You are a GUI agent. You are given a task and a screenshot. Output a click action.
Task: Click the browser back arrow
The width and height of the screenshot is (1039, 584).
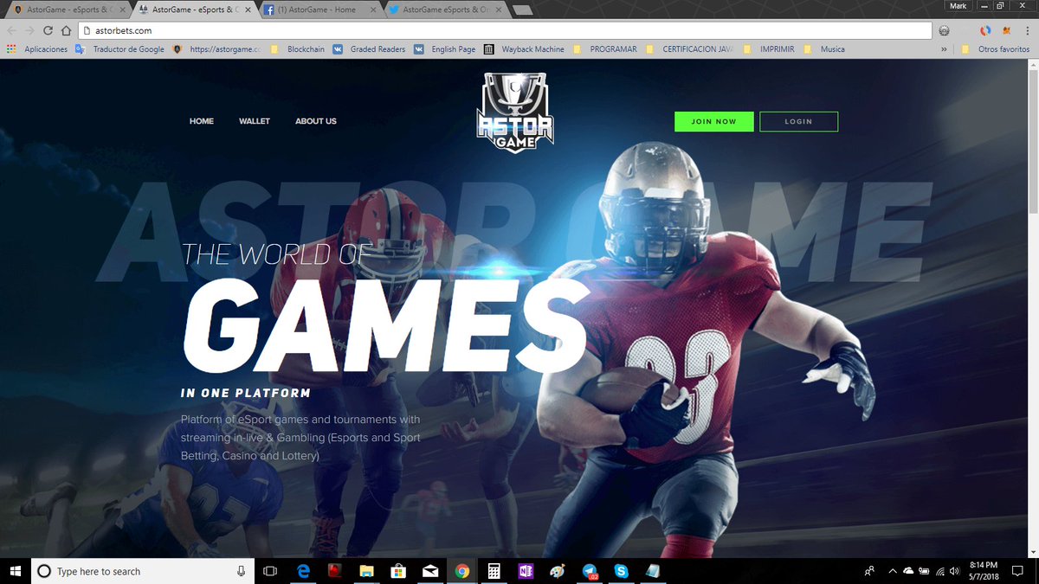pyautogui.click(x=13, y=30)
